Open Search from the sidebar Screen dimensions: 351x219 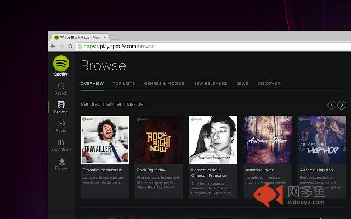click(61, 89)
